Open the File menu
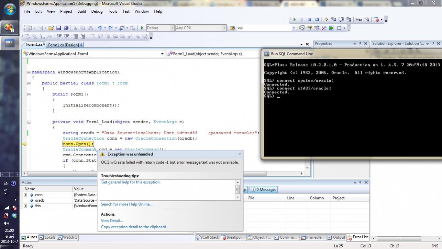 click(x=27, y=11)
